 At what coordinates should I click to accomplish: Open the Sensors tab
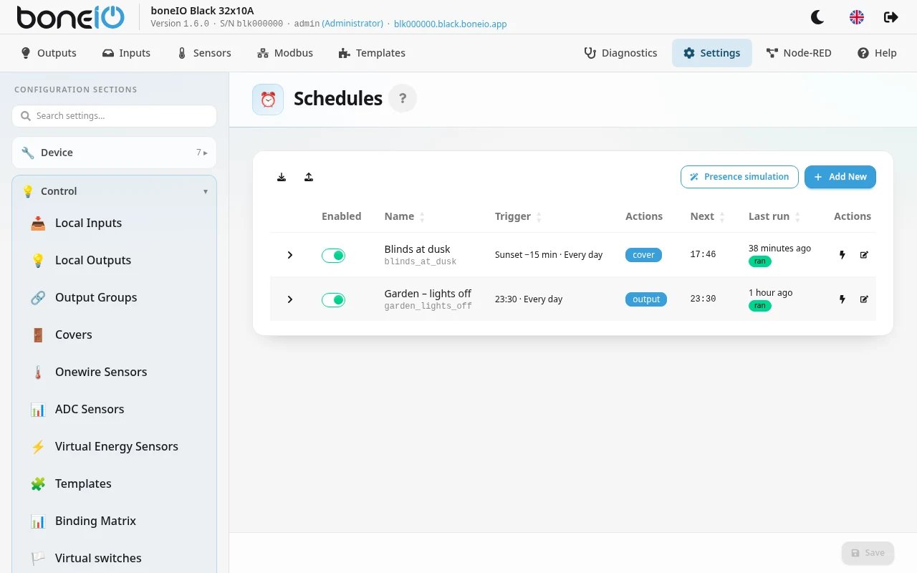204,53
